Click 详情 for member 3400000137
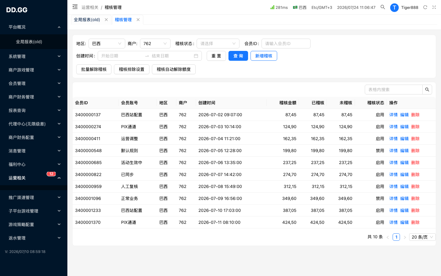The width and height of the screenshot is (441, 276). click(393, 115)
